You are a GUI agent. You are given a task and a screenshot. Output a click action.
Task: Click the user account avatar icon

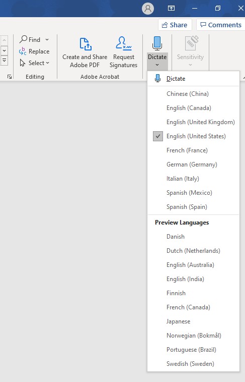(147, 9)
